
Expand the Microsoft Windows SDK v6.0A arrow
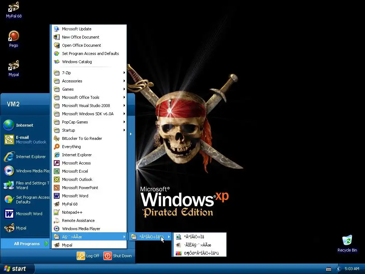coord(124,114)
